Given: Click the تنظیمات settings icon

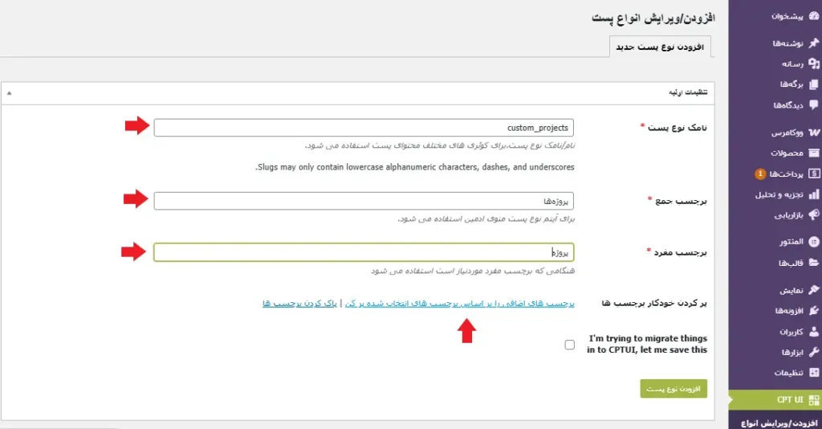Looking at the screenshot, I should click(814, 372).
